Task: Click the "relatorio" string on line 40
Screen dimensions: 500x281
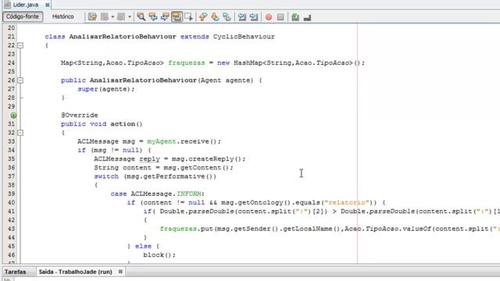Action: (347, 203)
